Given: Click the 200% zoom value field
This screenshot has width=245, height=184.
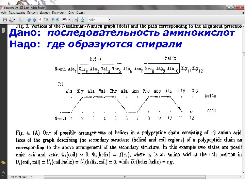Looking at the screenshot, I should click(64, 19).
